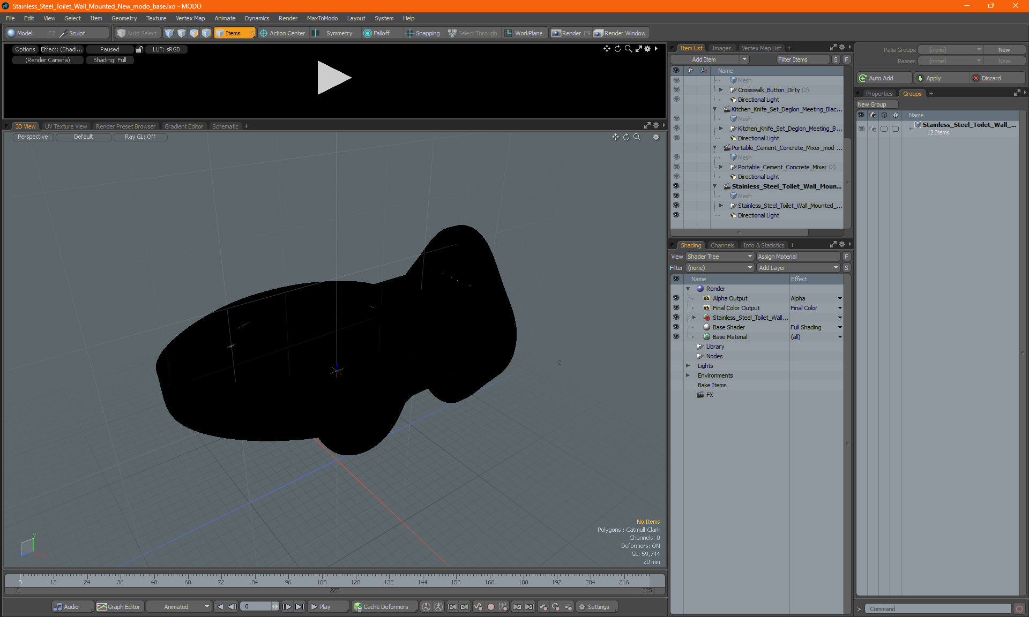
Task: Open the Render Window
Action: pyautogui.click(x=621, y=33)
